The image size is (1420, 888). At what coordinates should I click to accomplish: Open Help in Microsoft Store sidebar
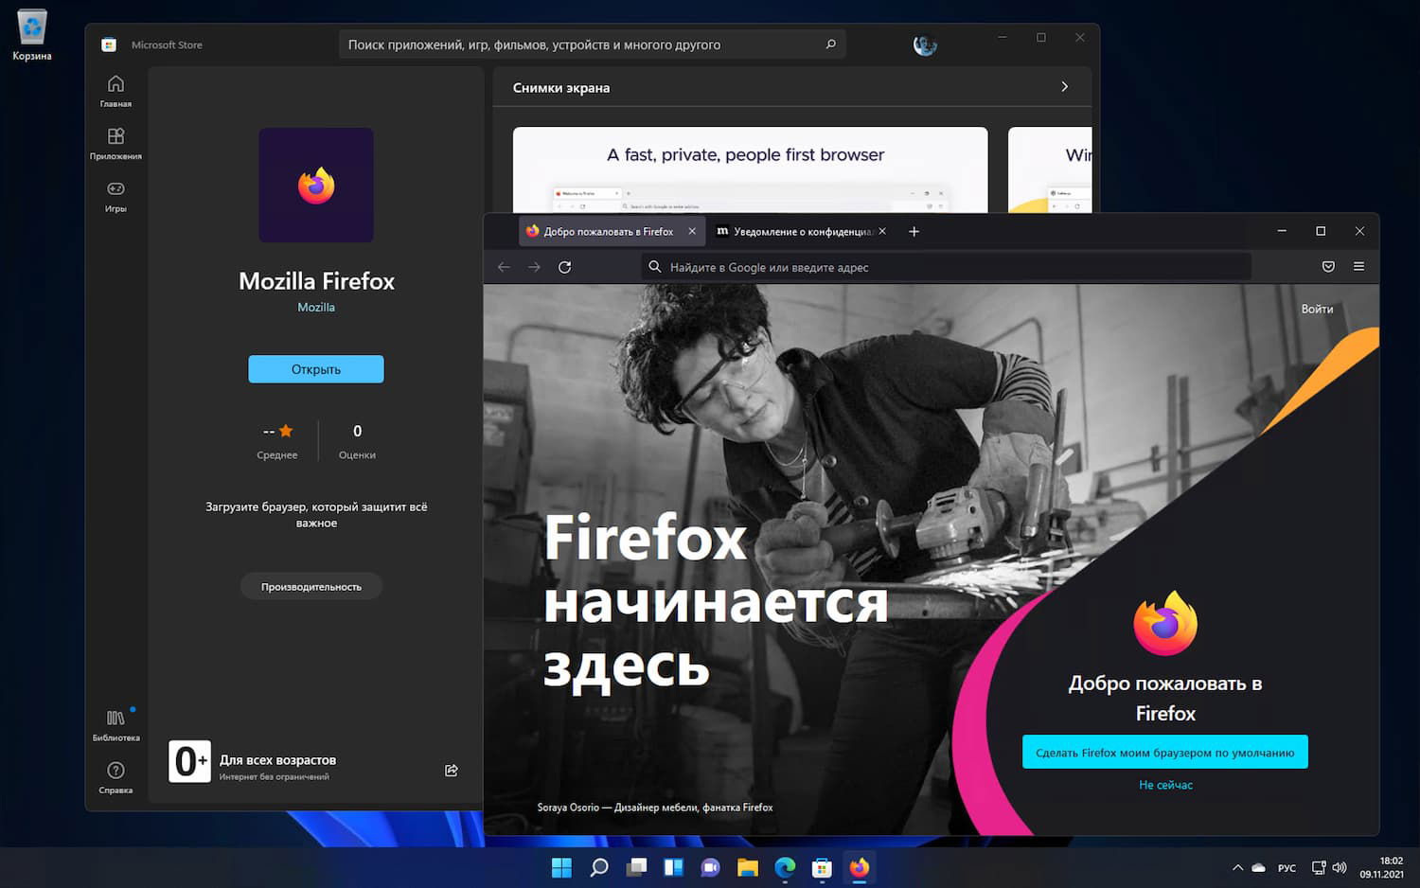point(115,777)
